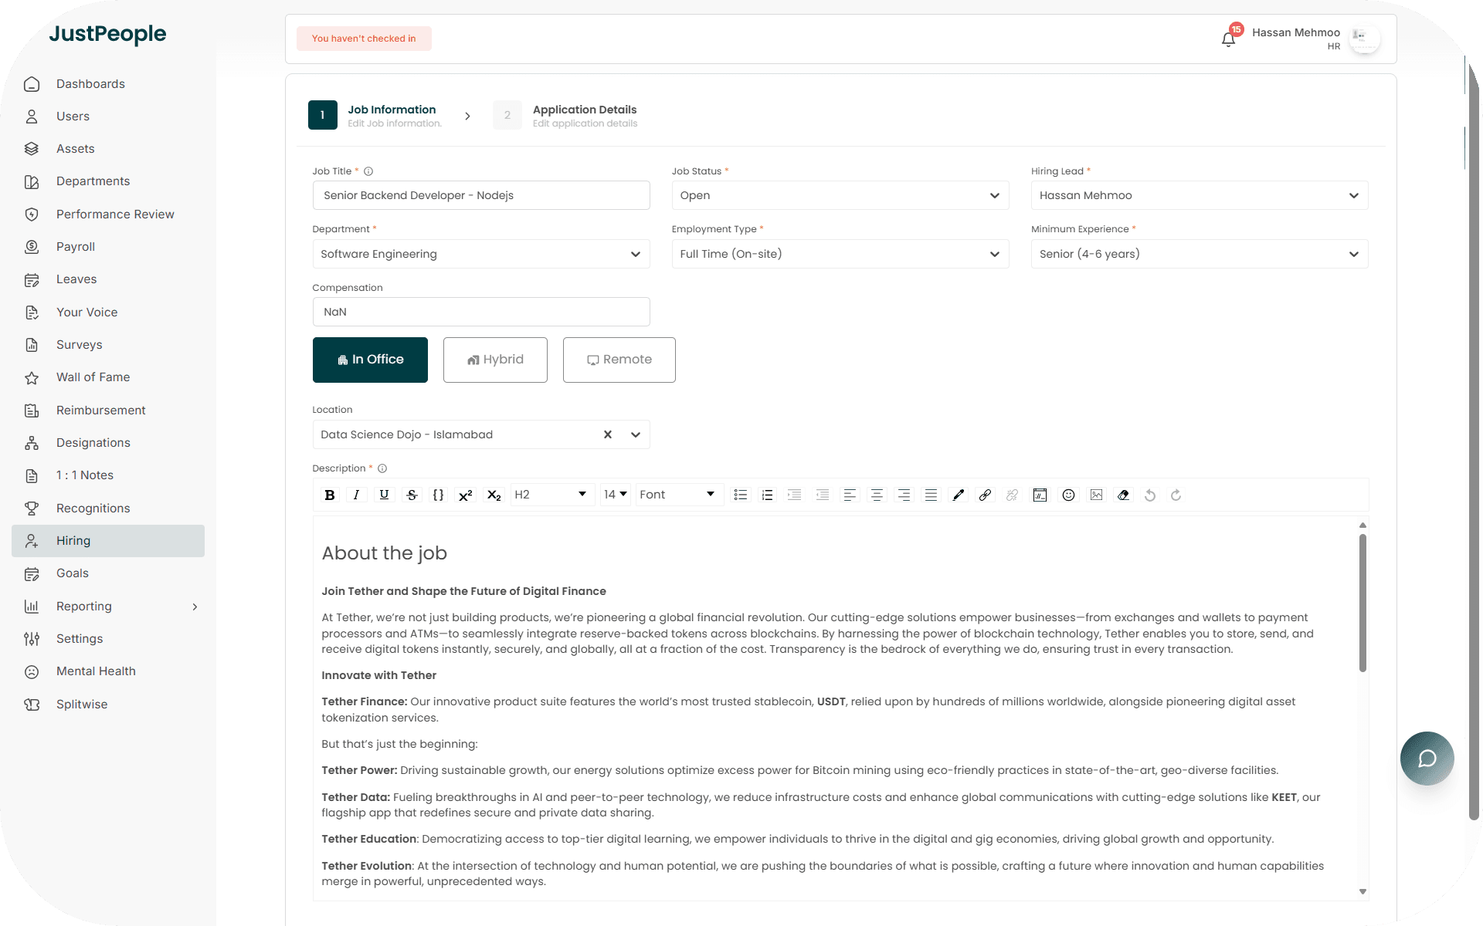Click the strikethrough formatting icon
1483x926 pixels.
(412, 495)
